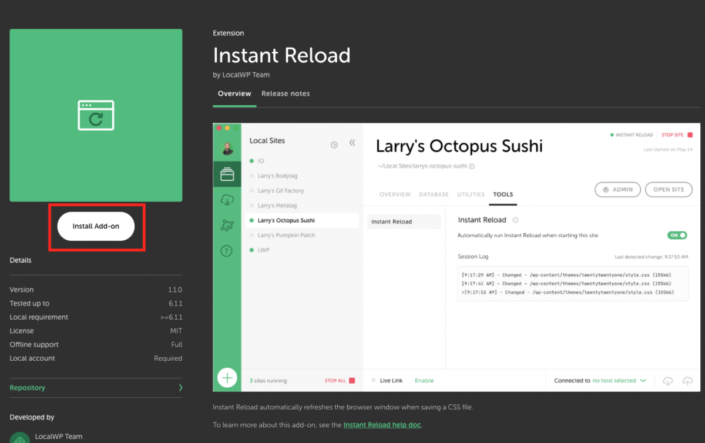This screenshot has height=443, width=705.
Task: Select the LWP site in list
Action: 263,250
